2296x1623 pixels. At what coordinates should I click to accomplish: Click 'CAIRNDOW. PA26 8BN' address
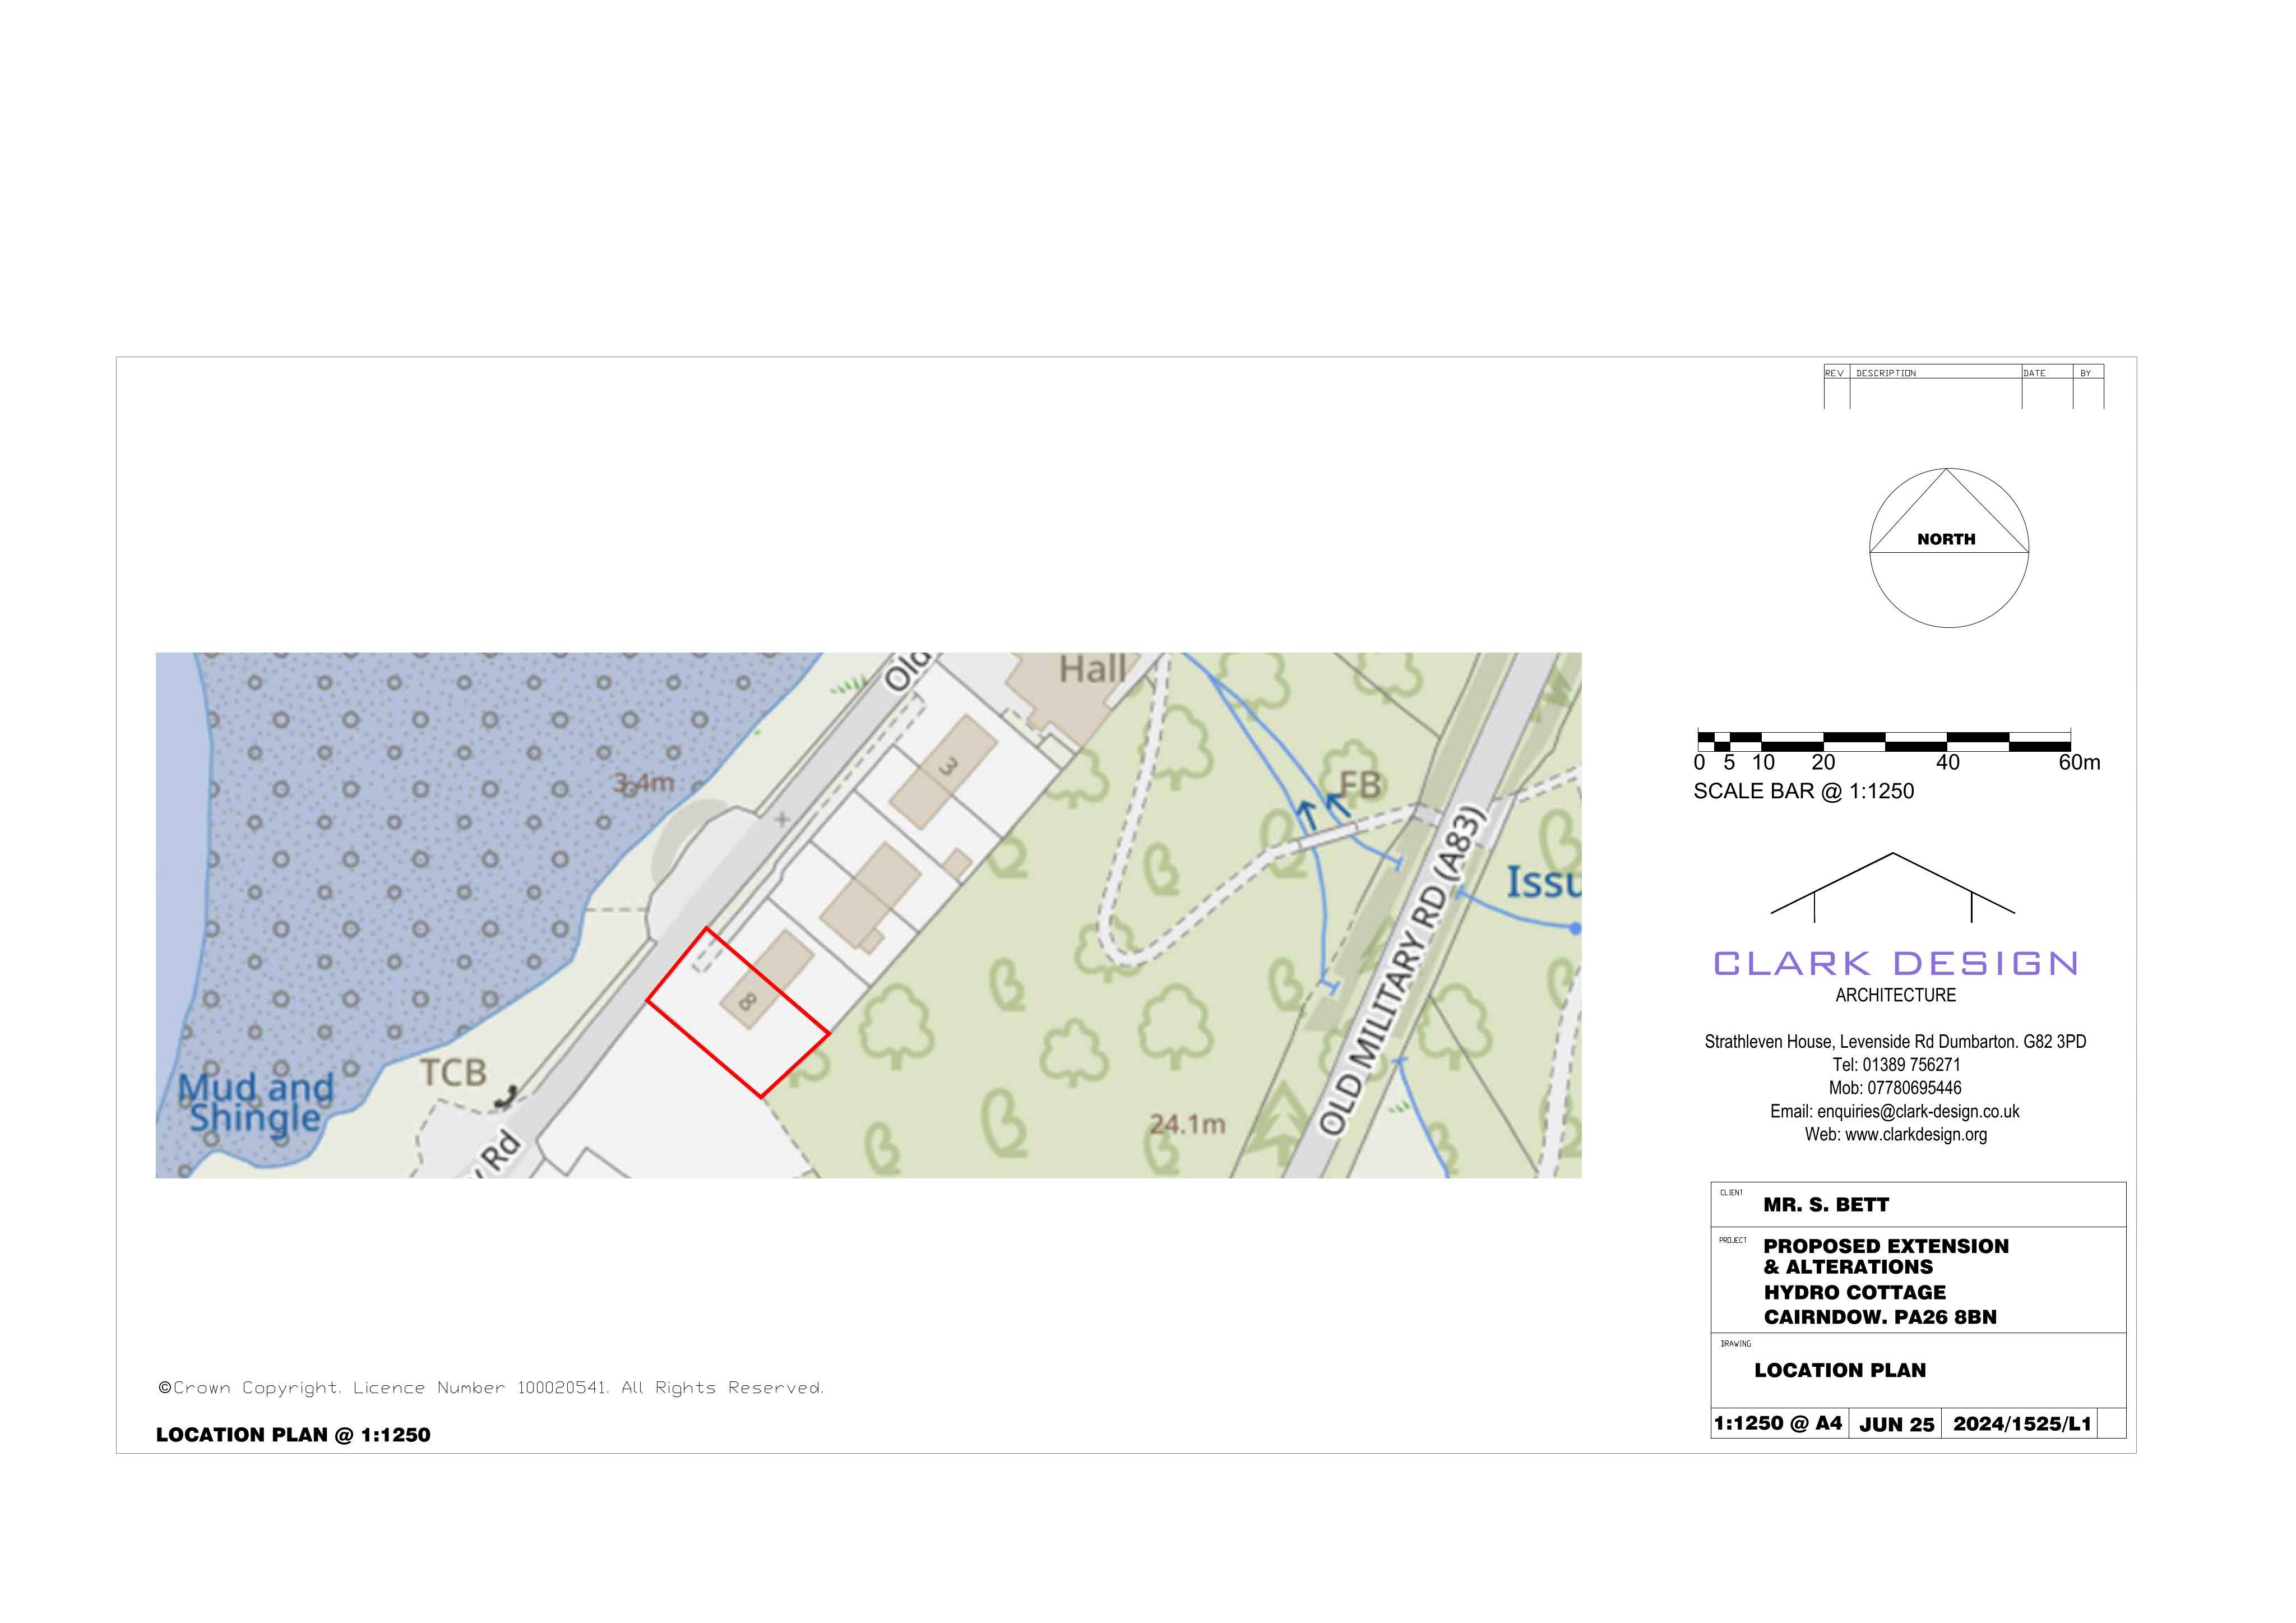coord(1880,1317)
